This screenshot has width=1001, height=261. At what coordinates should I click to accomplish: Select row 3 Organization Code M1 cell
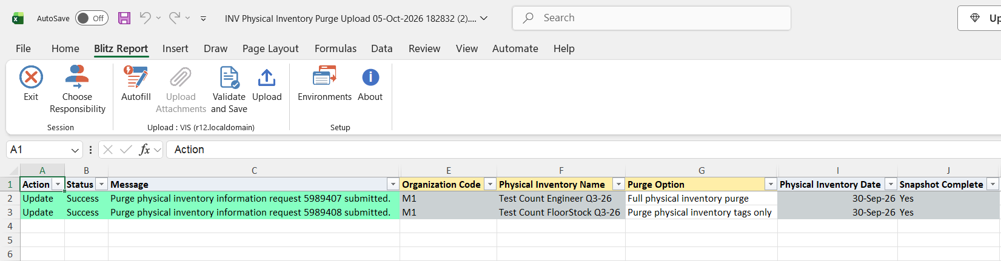click(x=449, y=213)
